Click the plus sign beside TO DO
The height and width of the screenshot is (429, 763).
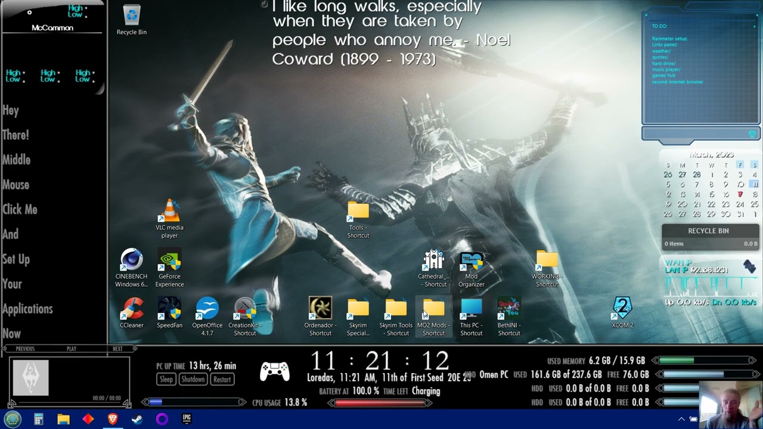click(754, 27)
